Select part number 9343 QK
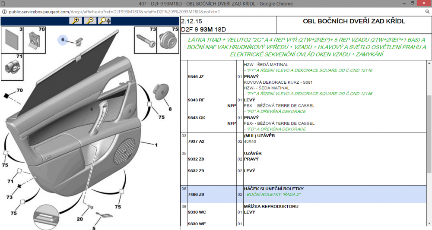This screenshot has height=230, width=432. (197, 117)
